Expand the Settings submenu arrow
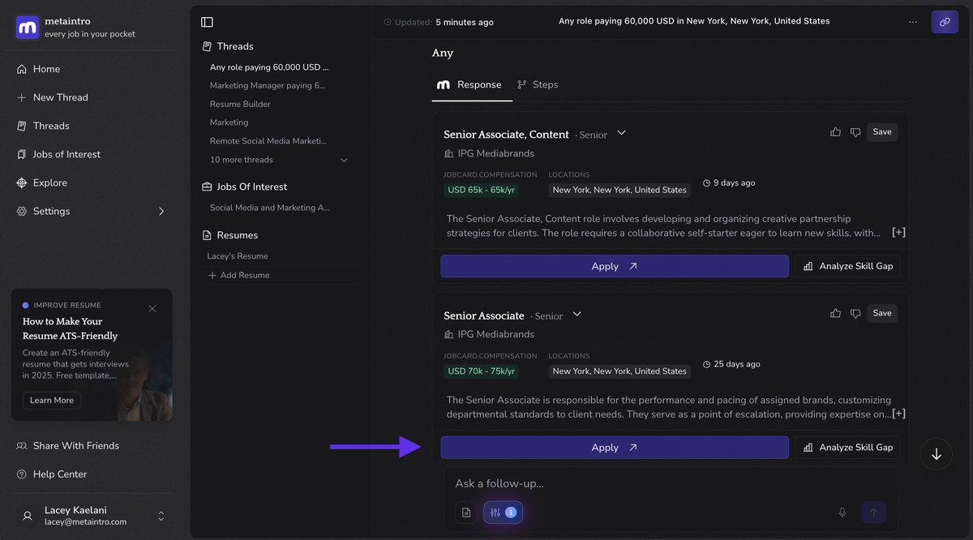The width and height of the screenshot is (973, 540). 161,212
